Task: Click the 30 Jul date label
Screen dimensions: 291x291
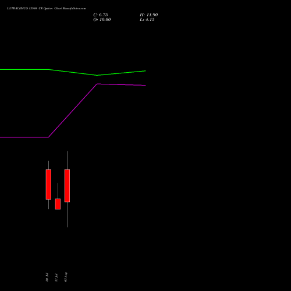Action: pyautogui.click(x=47, y=277)
